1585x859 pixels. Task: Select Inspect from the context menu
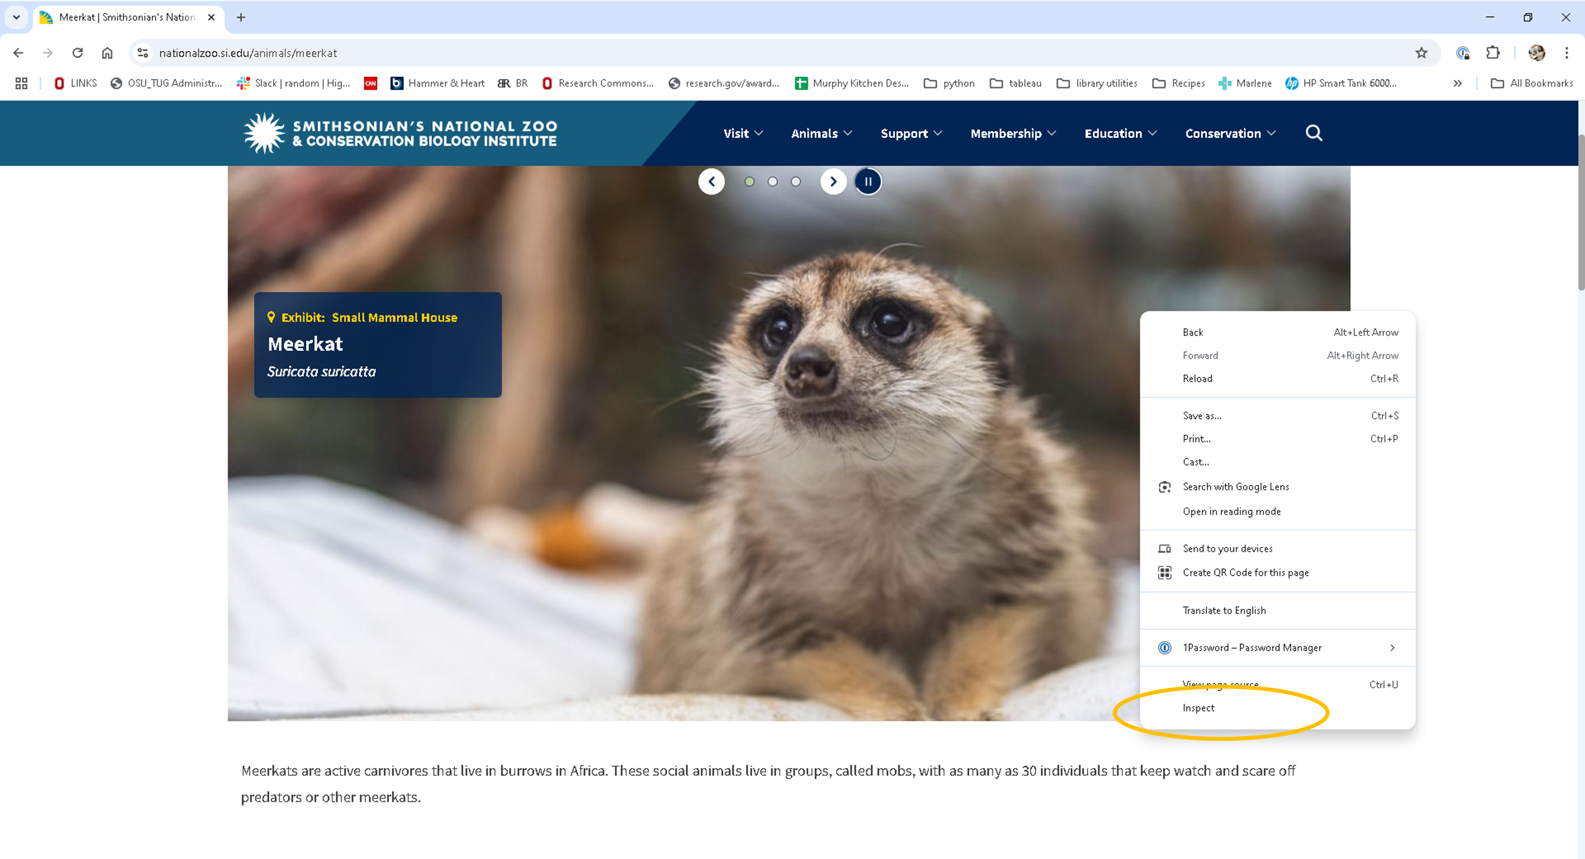click(1198, 708)
